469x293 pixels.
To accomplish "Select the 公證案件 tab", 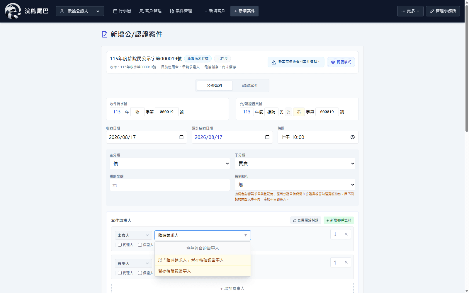I will click(215, 86).
